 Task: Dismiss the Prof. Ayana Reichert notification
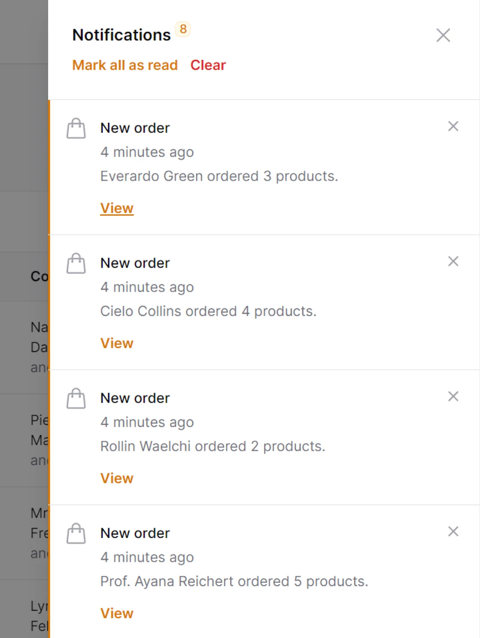[453, 531]
